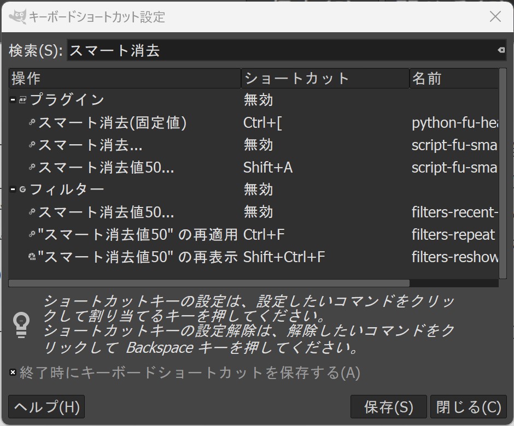
Task: Click the vertical scrollbar of the list
Action: [x=503, y=174]
